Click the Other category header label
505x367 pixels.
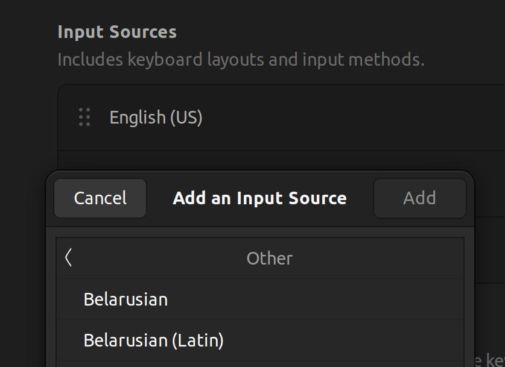(x=269, y=259)
